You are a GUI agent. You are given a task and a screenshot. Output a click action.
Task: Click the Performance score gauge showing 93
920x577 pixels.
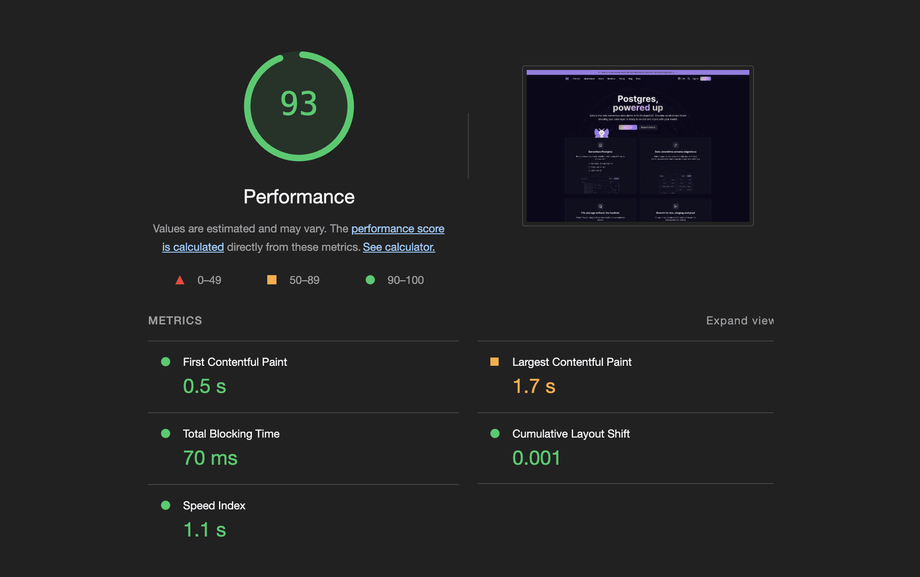299,105
